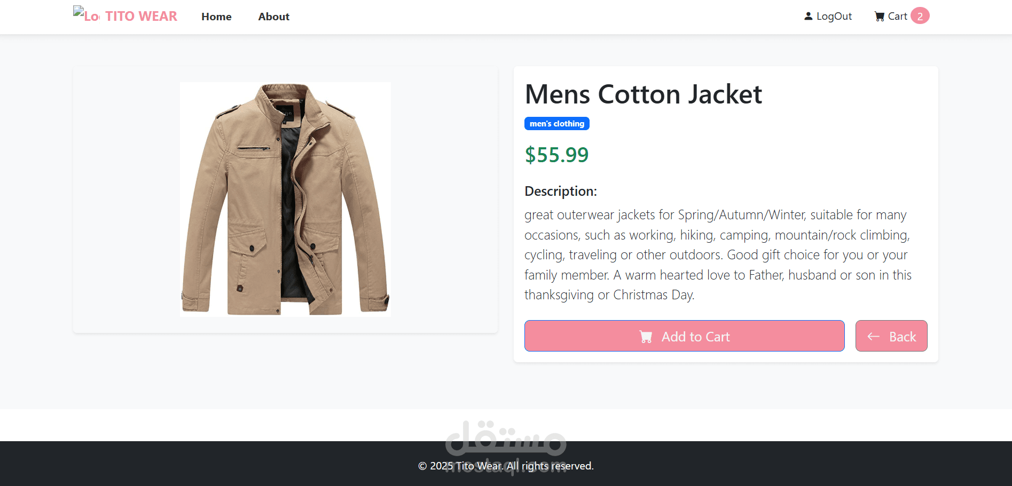Click the Mens Cotton Jacket title
Screen dimensions: 1012x486
(x=643, y=94)
